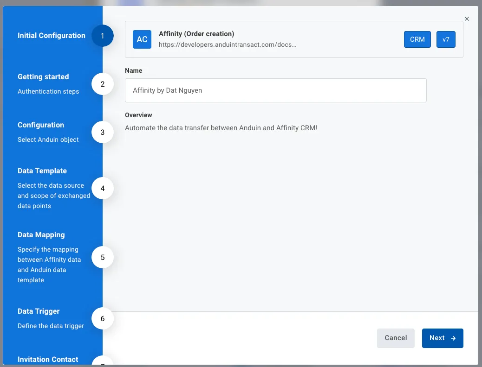This screenshot has height=367, width=482.
Task: Click the Overview heading
Action: click(x=138, y=115)
